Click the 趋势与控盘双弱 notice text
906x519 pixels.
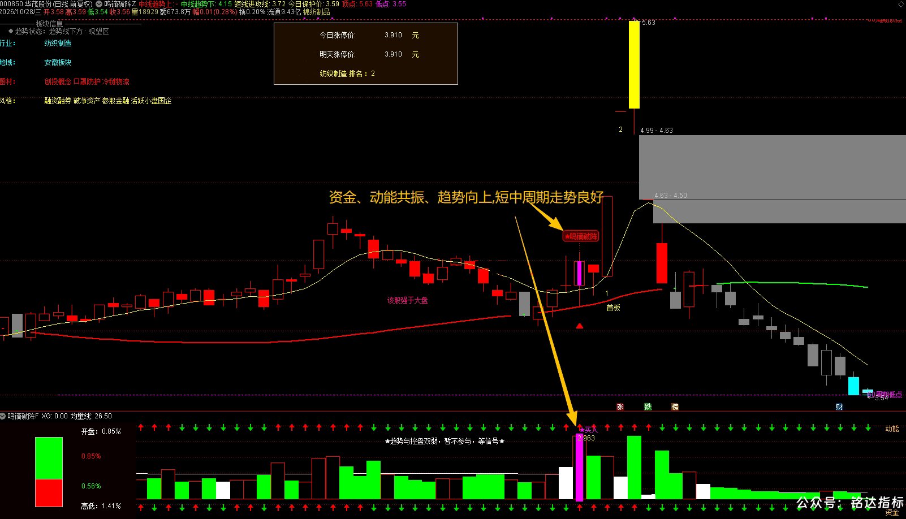[x=445, y=441]
